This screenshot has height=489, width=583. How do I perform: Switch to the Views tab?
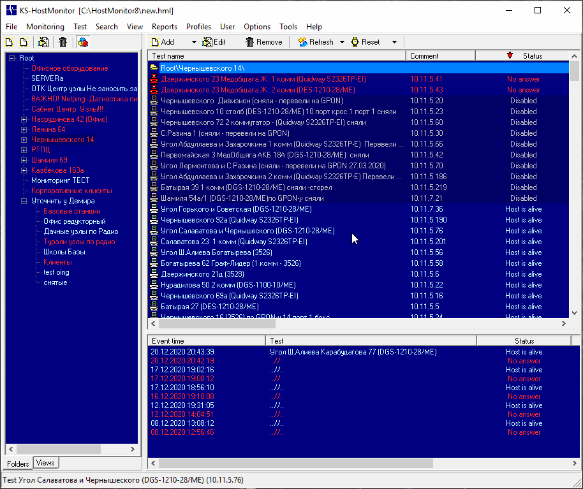pyautogui.click(x=45, y=463)
